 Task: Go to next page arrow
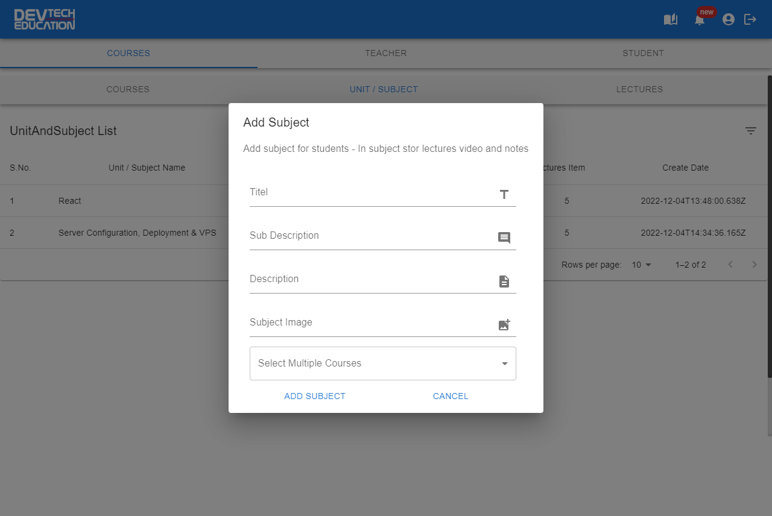coord(755,265)
